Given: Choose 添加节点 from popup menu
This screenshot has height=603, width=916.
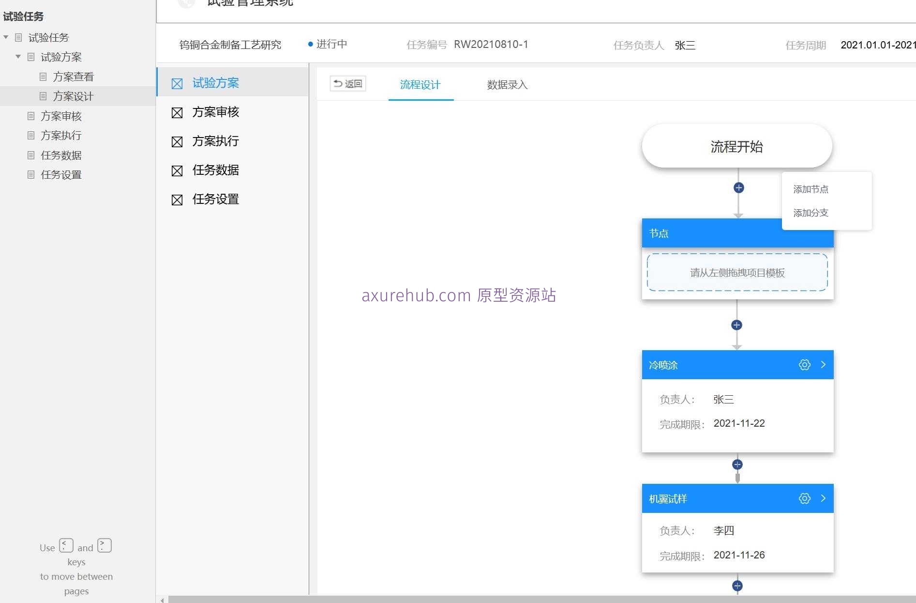Looking at the screenshot, I should [811, 189].
